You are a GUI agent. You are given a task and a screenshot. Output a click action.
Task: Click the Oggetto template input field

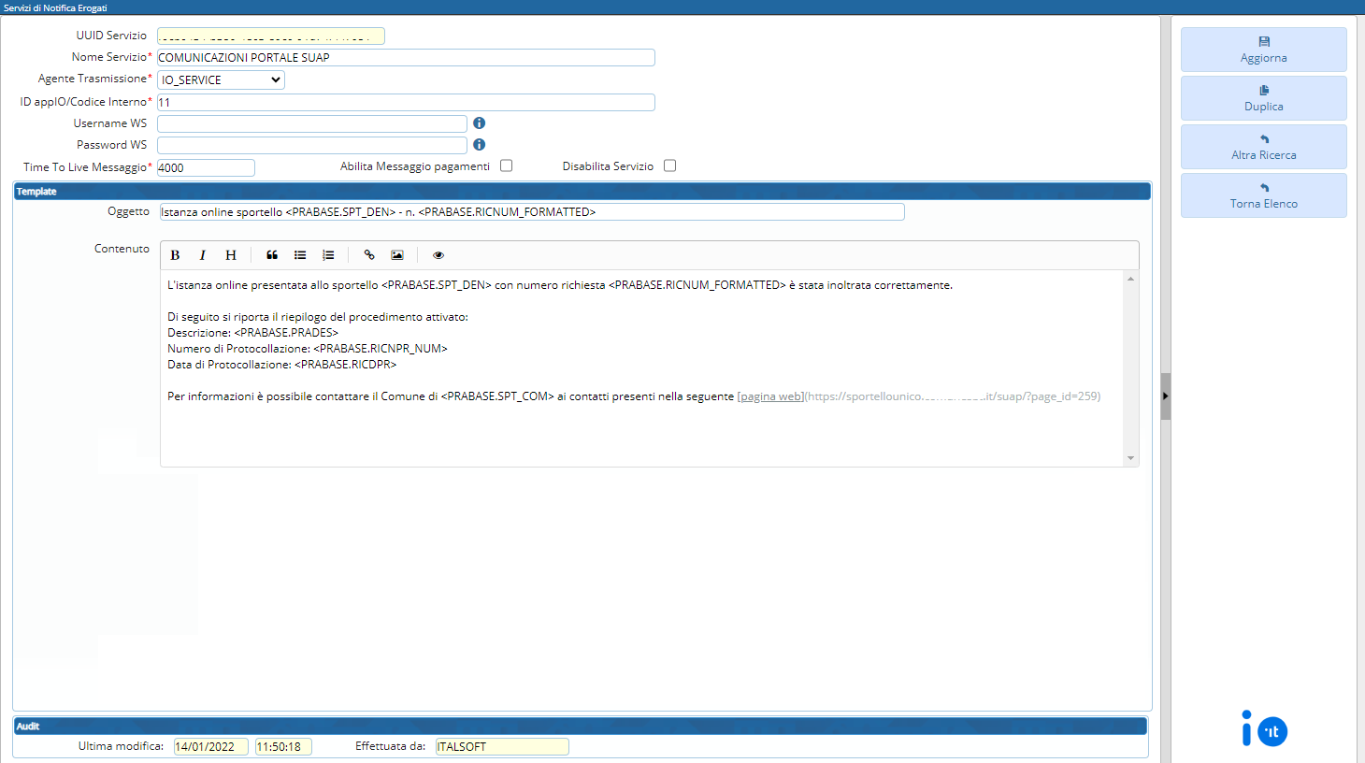[531, 212]
